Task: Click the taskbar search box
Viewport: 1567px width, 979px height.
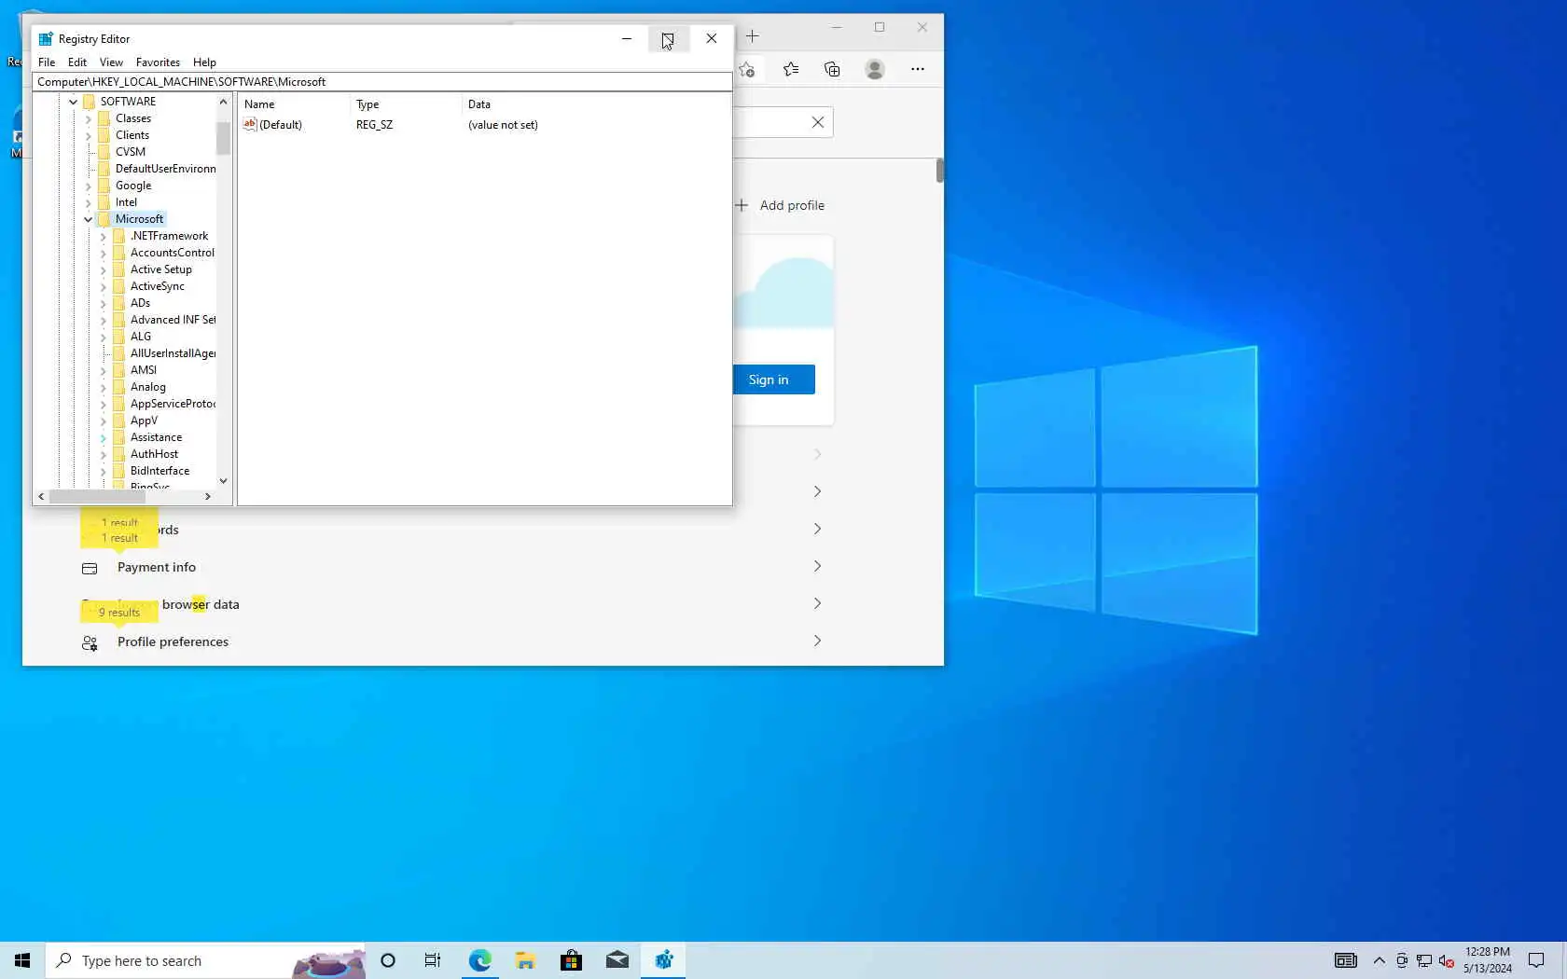Action: pyautogui.click(x=205, y=960)
